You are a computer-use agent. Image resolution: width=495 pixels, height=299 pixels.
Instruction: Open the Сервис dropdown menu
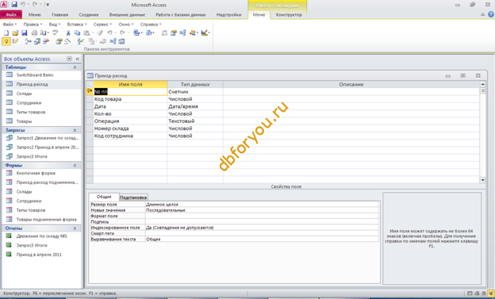click(x=102, y=24)
